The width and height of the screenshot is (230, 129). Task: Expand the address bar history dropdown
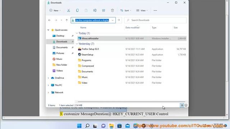point(112,20)
